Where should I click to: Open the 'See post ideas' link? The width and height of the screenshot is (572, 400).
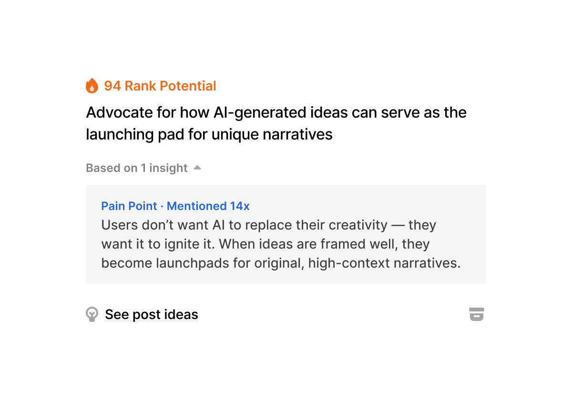coord(151,314)
